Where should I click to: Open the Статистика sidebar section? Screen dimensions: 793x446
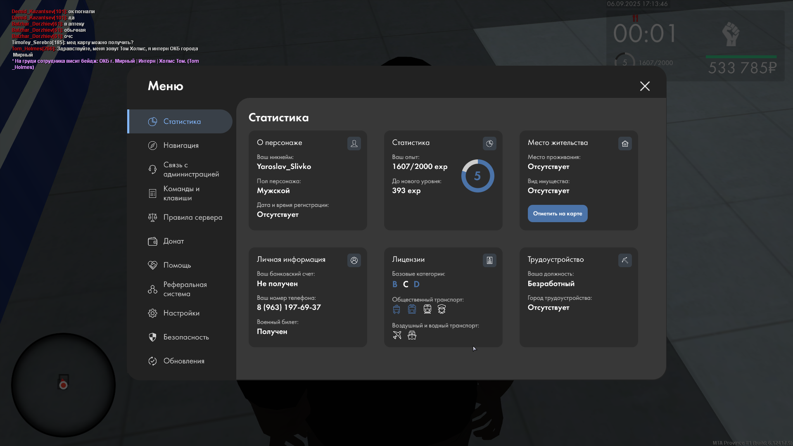point(180,121)
